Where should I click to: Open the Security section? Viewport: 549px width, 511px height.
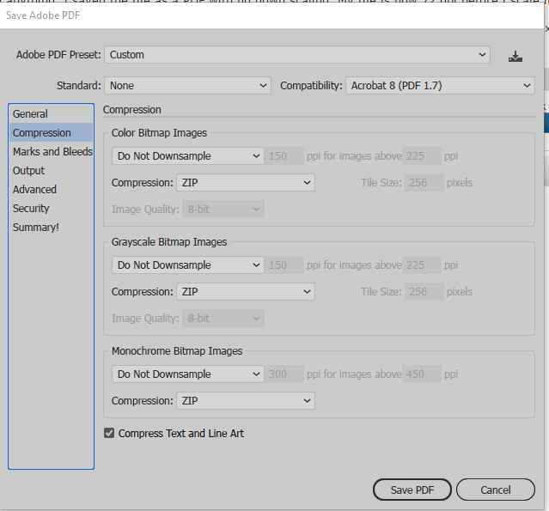(51, 208)
